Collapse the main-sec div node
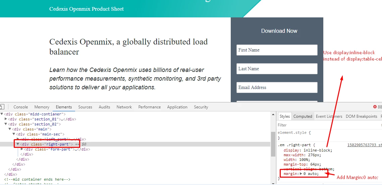 (x=14, y=134)
